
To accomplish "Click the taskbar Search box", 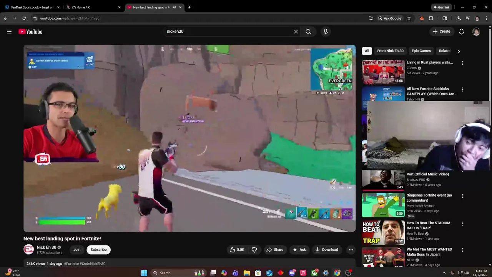I will 178,273.
